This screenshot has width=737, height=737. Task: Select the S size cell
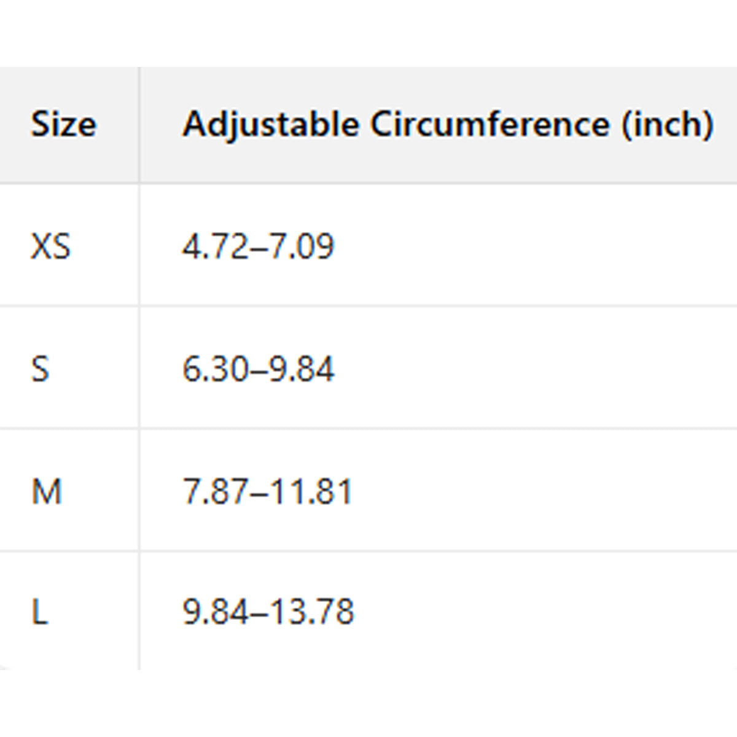coord(40,369)
